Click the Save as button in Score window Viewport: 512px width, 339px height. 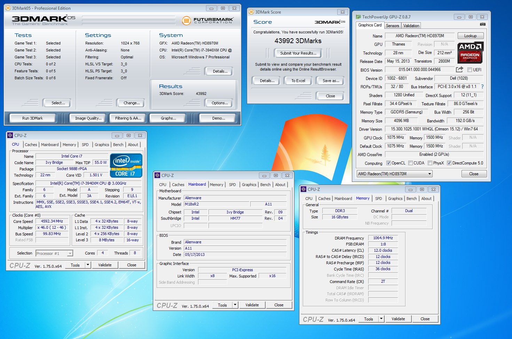331,81
